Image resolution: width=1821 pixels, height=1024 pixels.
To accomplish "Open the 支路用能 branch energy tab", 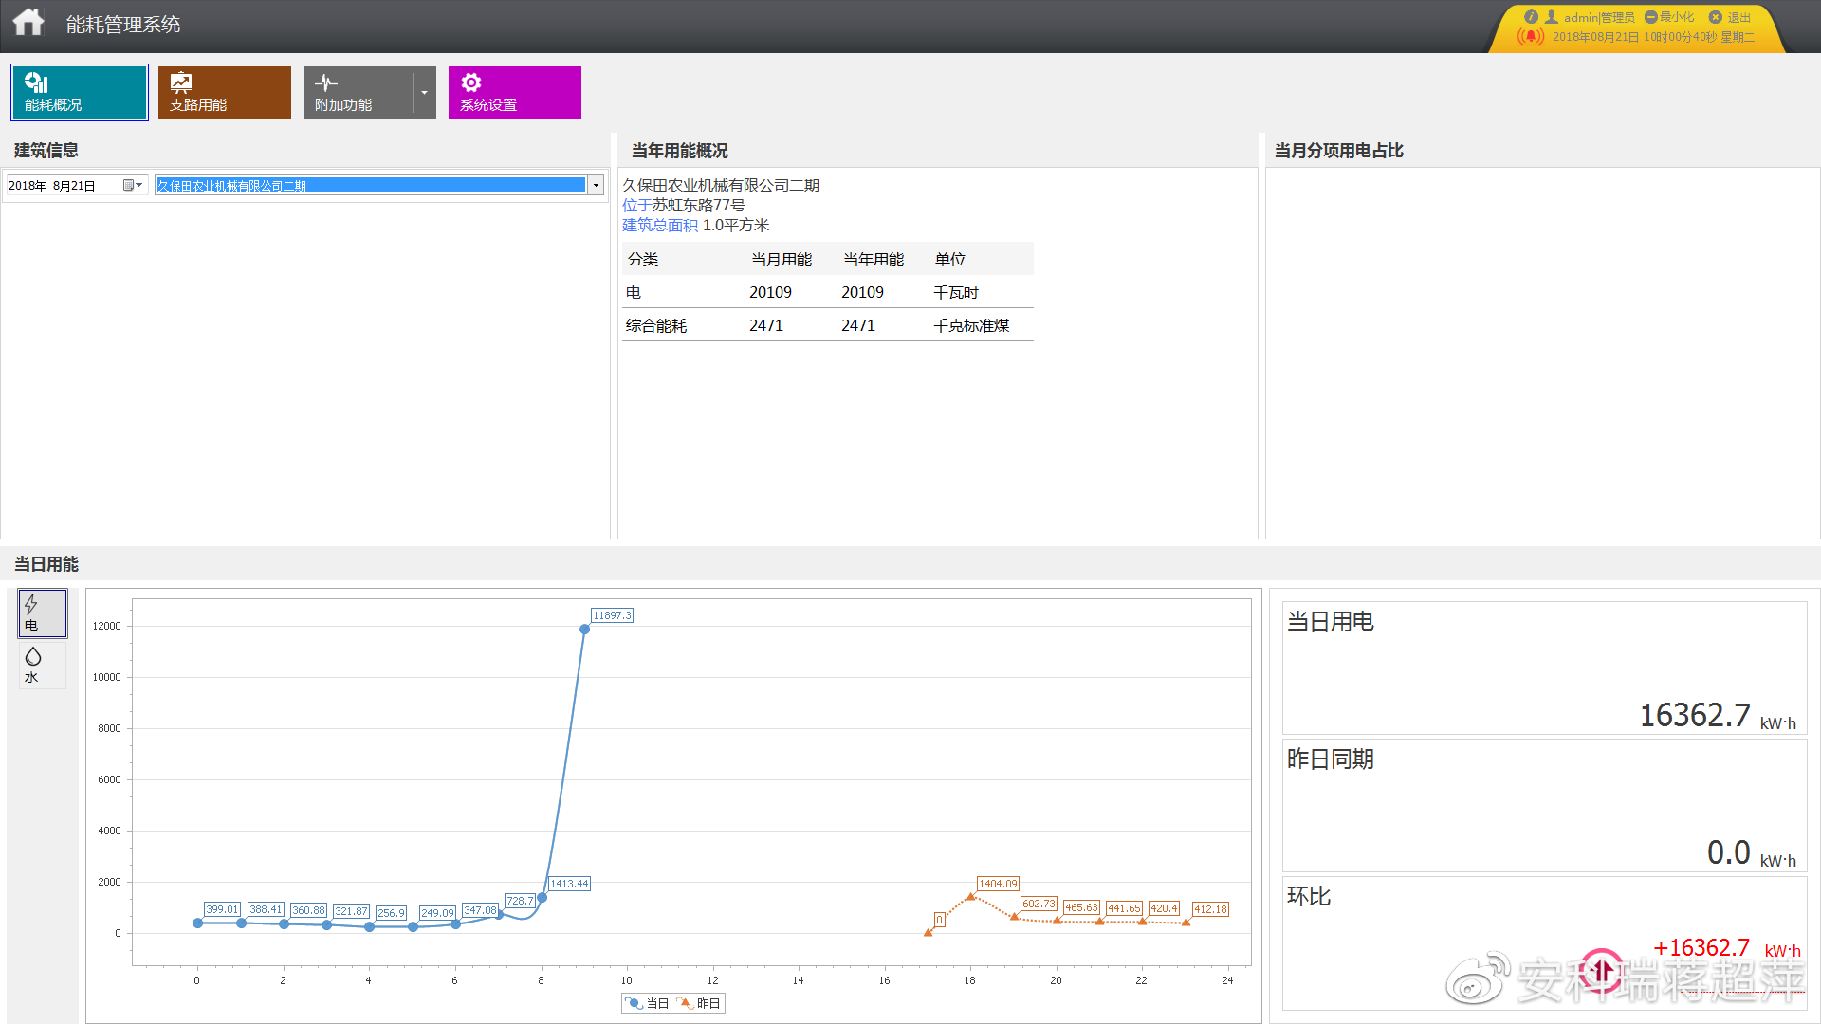I will coord(224,92).
